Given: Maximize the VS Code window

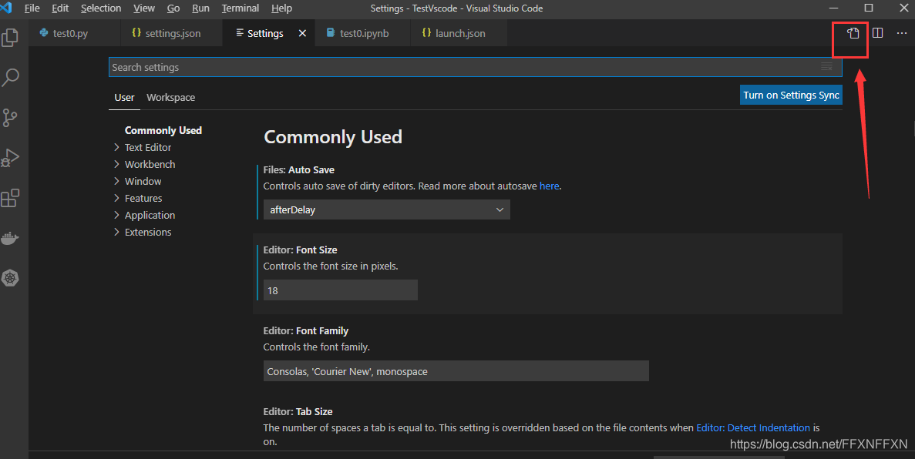Looking at the screenshot, I should point(868,8).
